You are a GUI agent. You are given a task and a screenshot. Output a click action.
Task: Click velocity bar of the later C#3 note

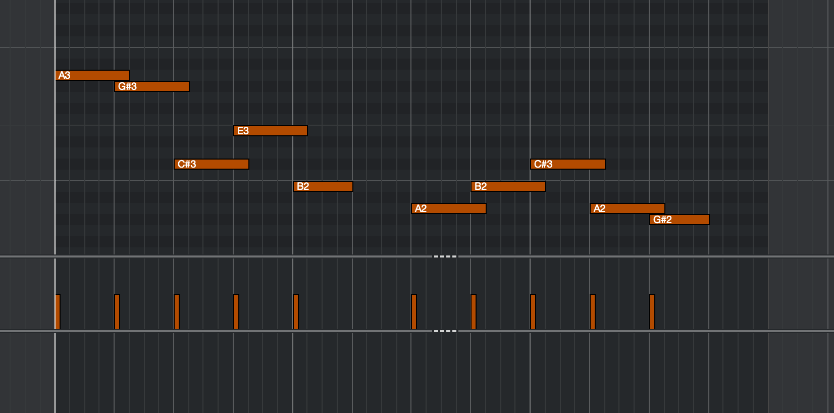(533, 312)
